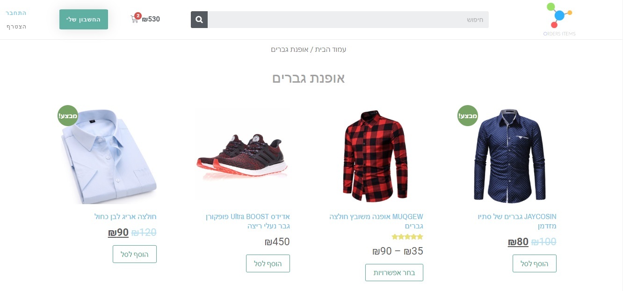The image size is (623, 291).
Task: Choose options for MUQGEW plaid shirt
Action: tap(394, 272)
